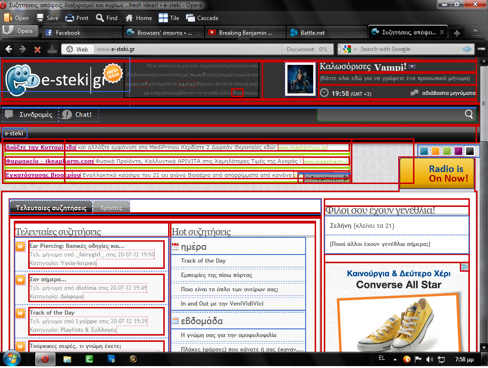Close the Breaking Benjamin tab
The image size is (488, 368).
(279, 33)
